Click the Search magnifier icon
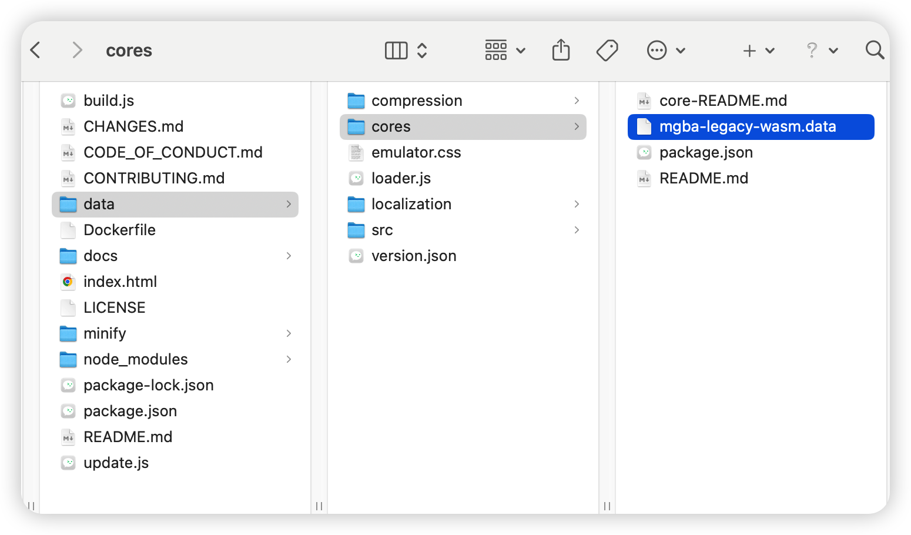 [875, 51]
